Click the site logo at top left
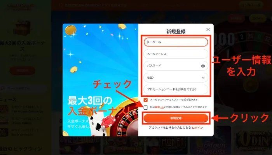 (x=21, y=7)
